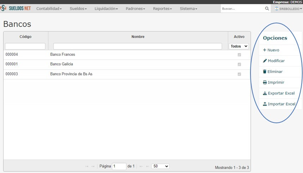The image size is (303, 173).
Task: Go to next page pager arrow
Action: pos(141,166)
